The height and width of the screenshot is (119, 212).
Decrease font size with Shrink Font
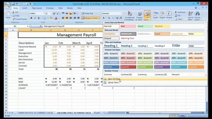(58, 13)
